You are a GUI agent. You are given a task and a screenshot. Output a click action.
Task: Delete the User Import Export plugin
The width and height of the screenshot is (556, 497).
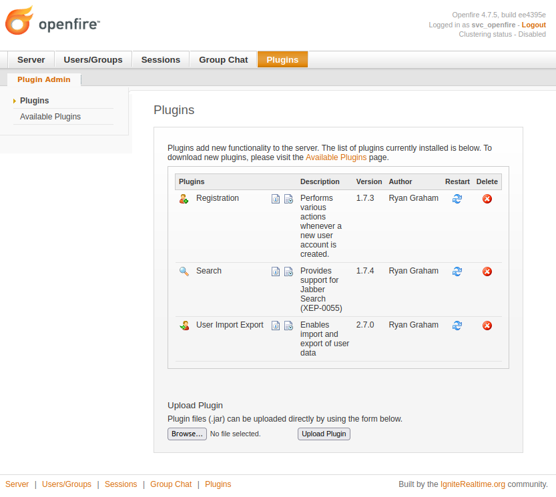(487, 326)
